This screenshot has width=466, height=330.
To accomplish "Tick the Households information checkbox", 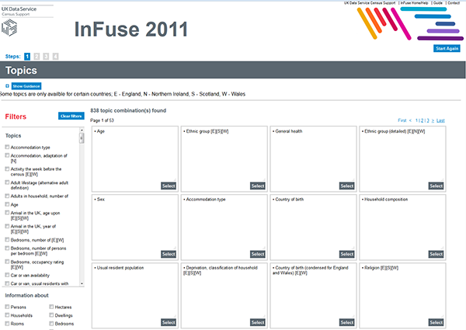I will (x=7, y=314).
